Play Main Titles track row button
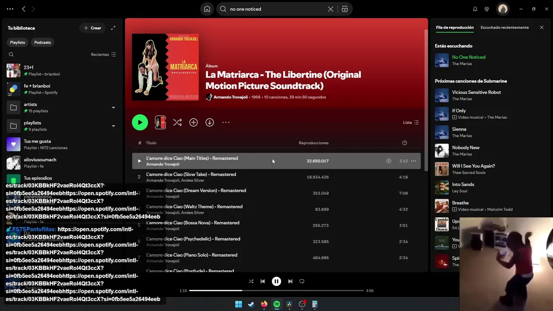Image resolution: width=553 pixels, height=311 pixels. pyautogui.click(x=139, y=161)
